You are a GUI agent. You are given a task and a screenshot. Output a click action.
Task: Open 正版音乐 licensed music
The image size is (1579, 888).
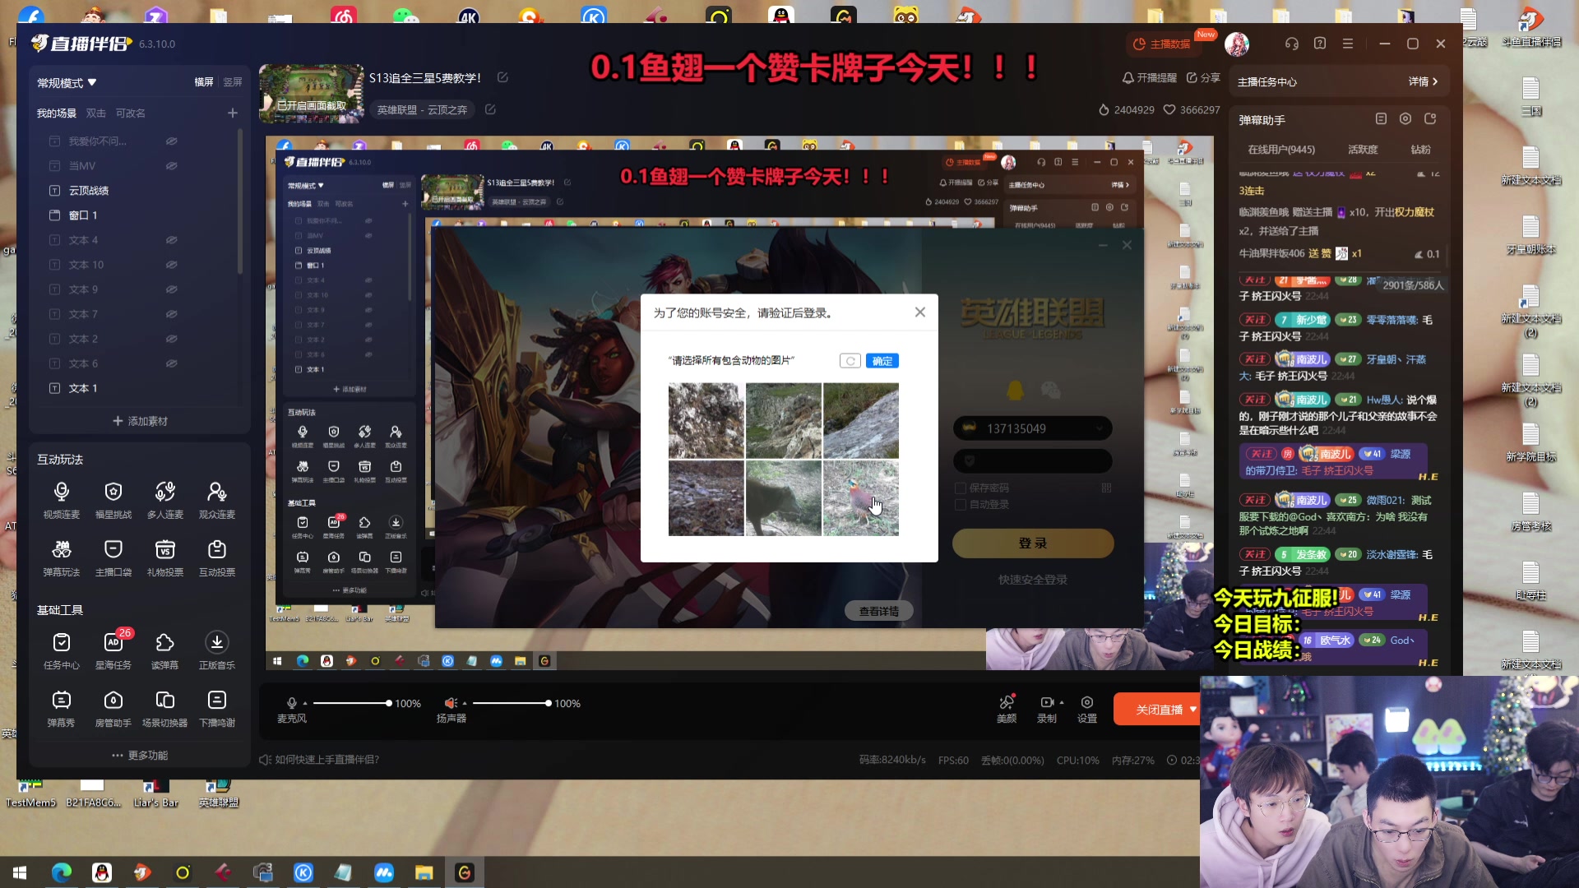(x=217, y=651)
